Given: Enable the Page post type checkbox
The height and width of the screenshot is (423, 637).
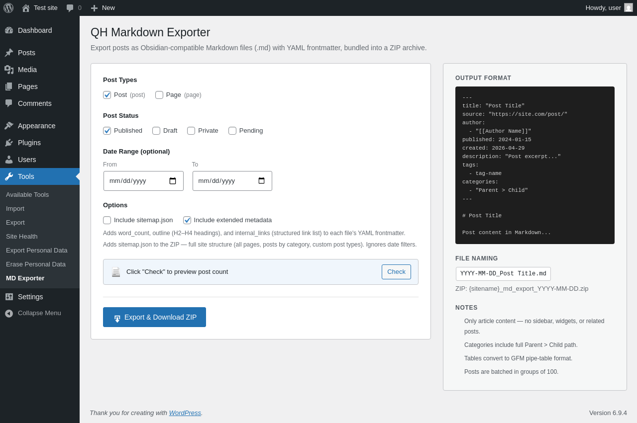Looking at the screenshot, I should [159, 95].
